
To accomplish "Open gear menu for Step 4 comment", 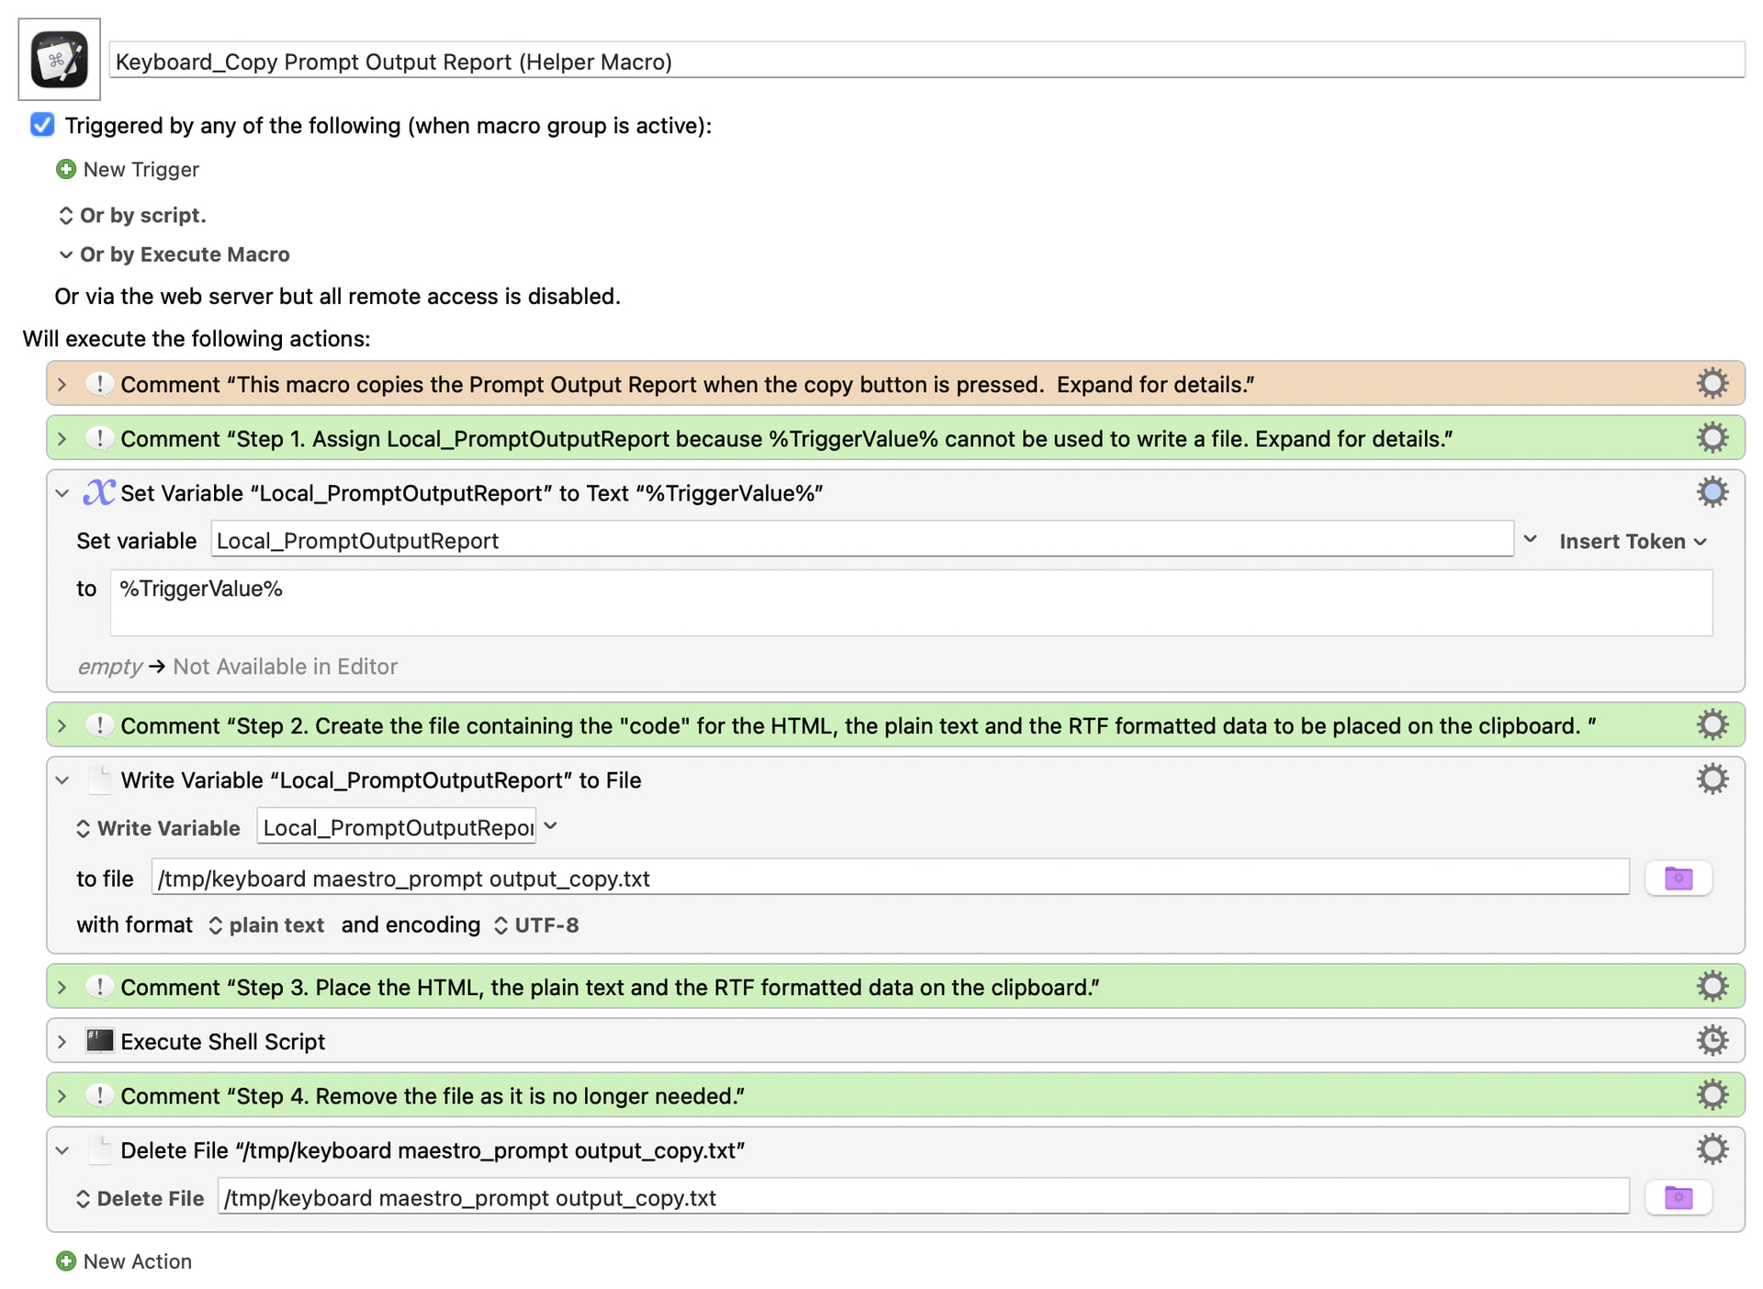I will (1712, 1094).
